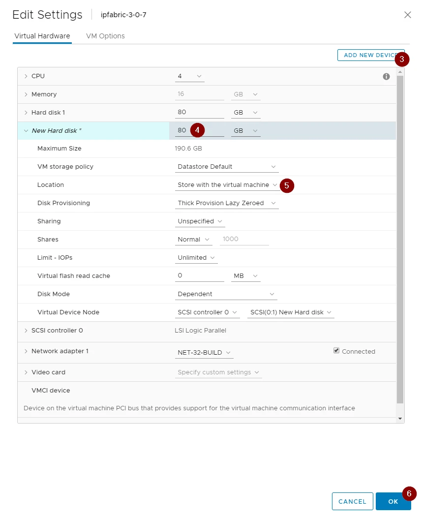The width and height of the screenshot is (422, 519).
Task: Open the Disk Mode dropdown
Action: coord(226,294)
